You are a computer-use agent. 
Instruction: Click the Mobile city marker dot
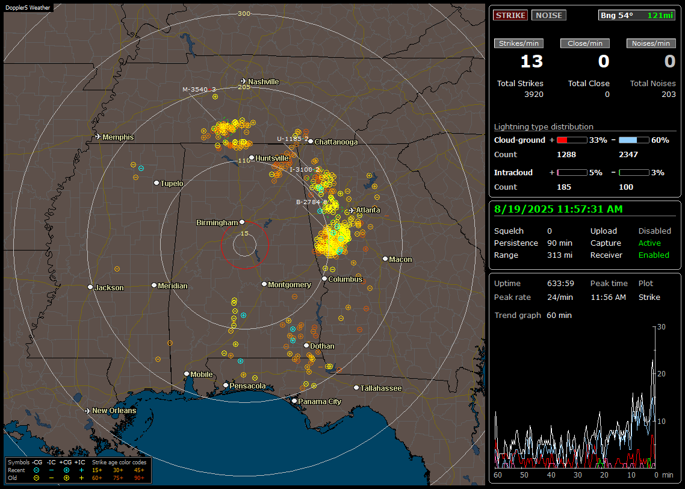point(187,374)
